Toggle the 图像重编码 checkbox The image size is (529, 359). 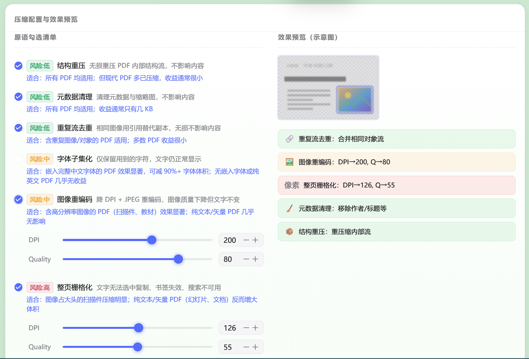18,199
